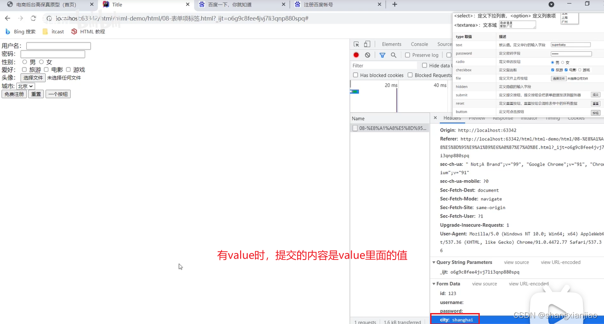The height and width of the screenshot is (324, 604).
Task: Open the Sources panel in DevTools
Action: click(445, 44)
